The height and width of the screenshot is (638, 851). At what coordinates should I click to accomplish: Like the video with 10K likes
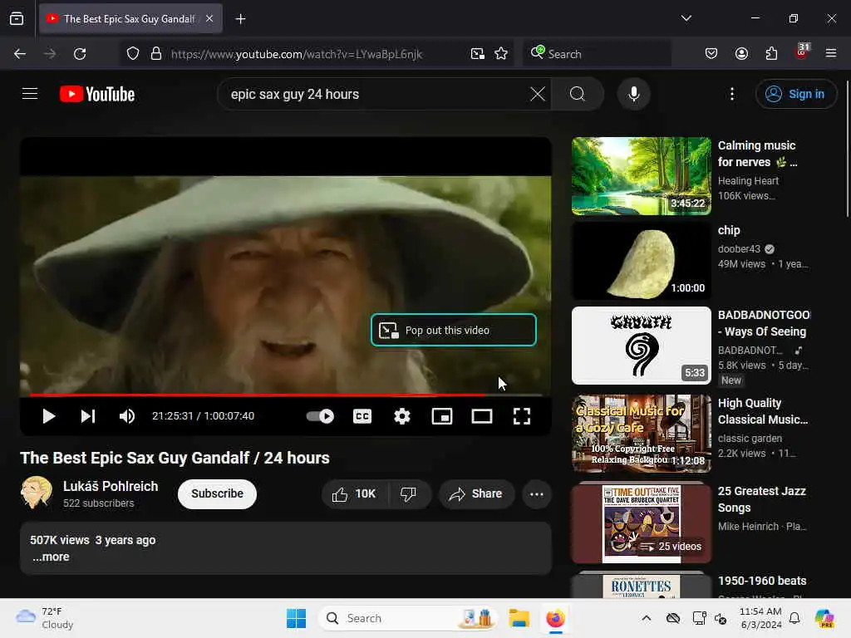pos(354,493)
